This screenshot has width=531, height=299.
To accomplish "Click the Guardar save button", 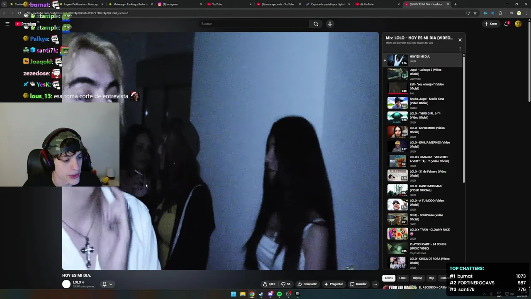I will click(358, 284).
